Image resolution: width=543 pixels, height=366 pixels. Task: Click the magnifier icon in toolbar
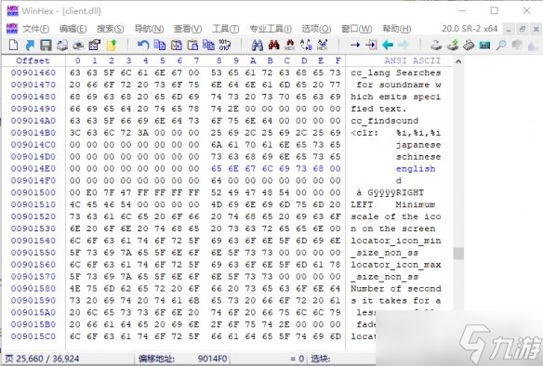501,45
